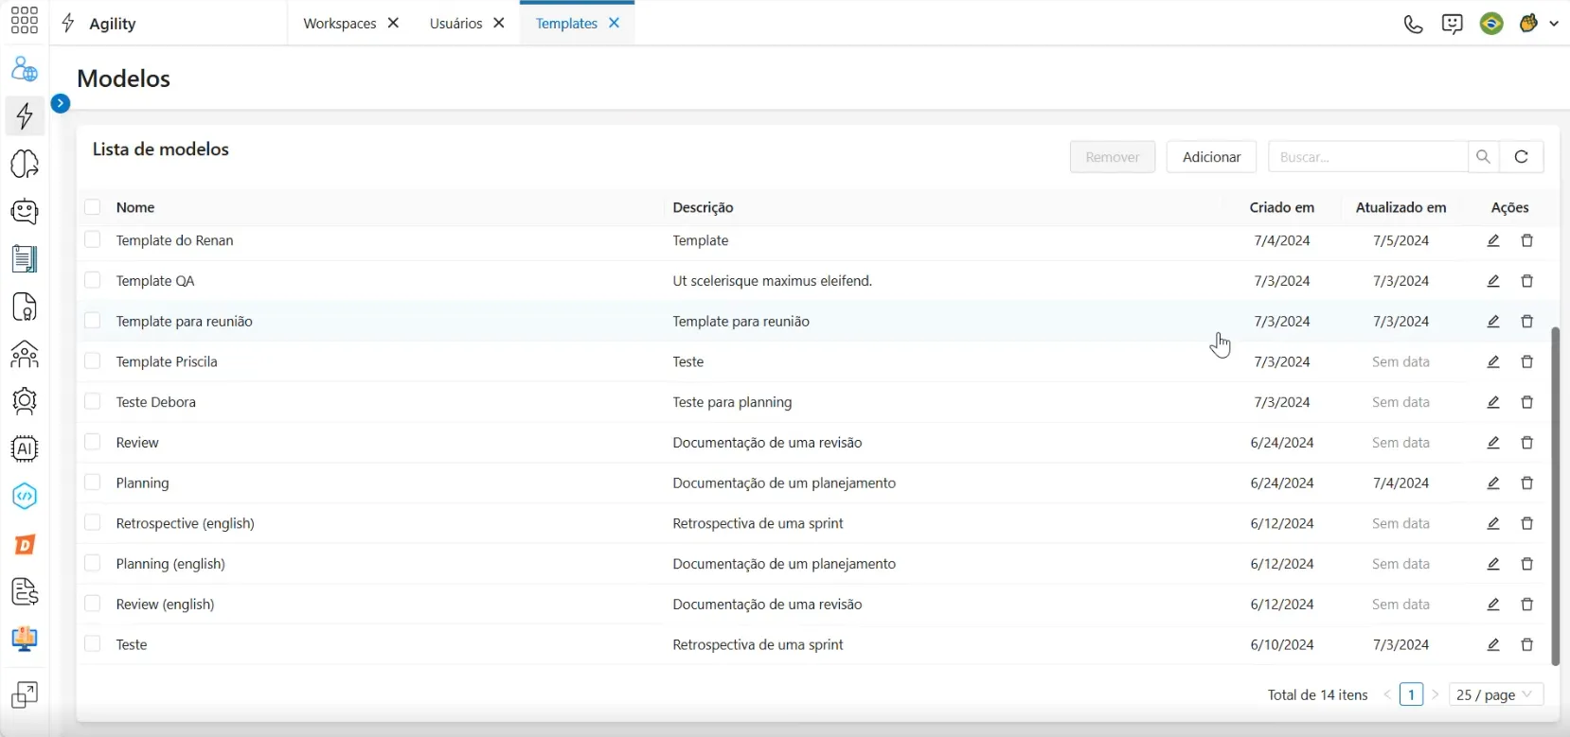Expand the collapsed sidebar with blue arrow
Image resolution: width=1570 pixels, height=737 pixels.
click(x=61, y=103)
